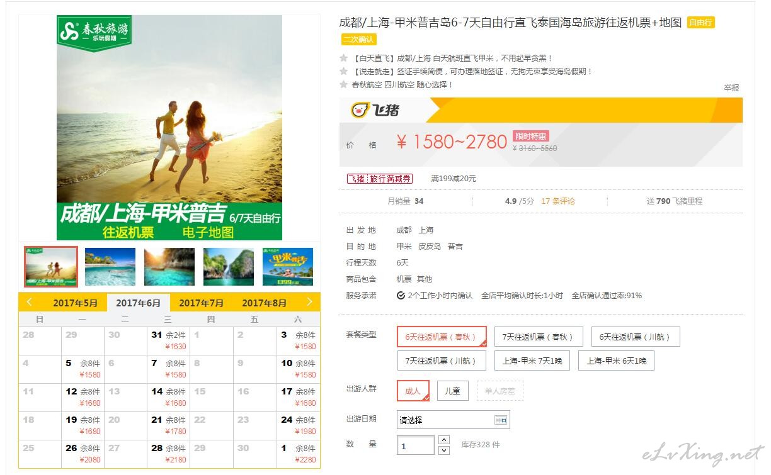Choose 成人 traveler type
771x475 pixels.
coord(413,391)
